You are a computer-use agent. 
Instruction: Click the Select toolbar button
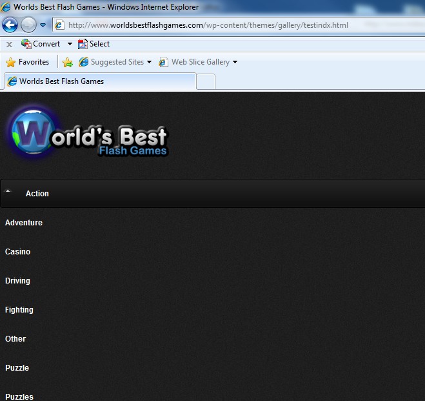[x=94, y=44]
